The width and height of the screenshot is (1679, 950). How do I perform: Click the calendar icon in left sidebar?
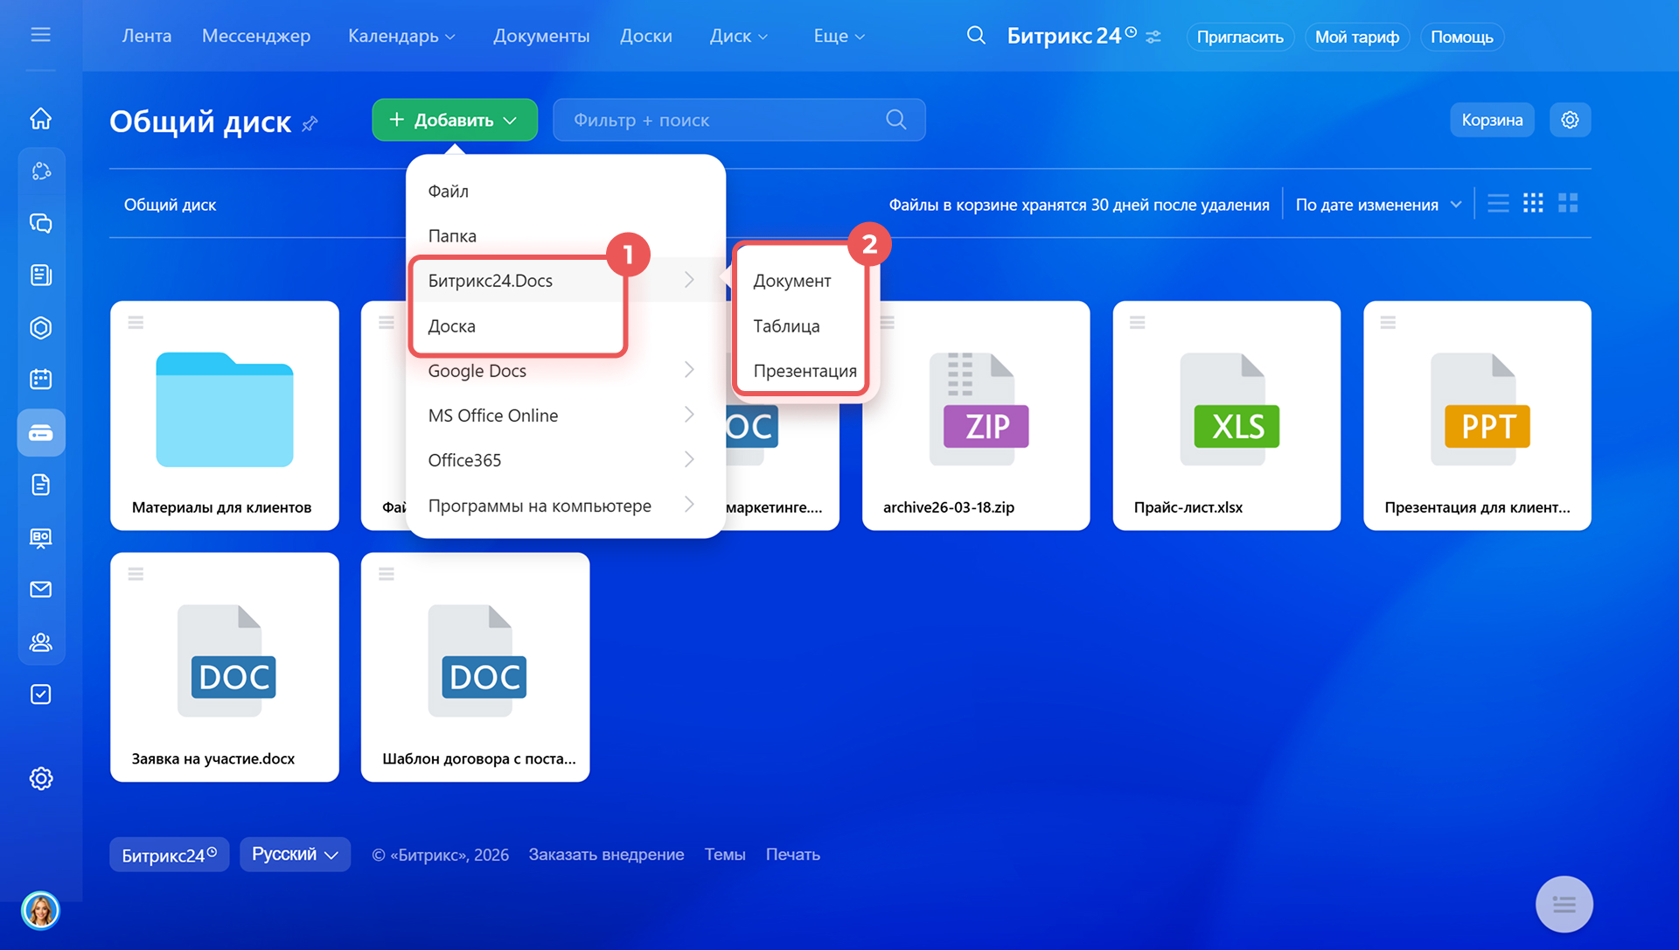click(40, 380)
